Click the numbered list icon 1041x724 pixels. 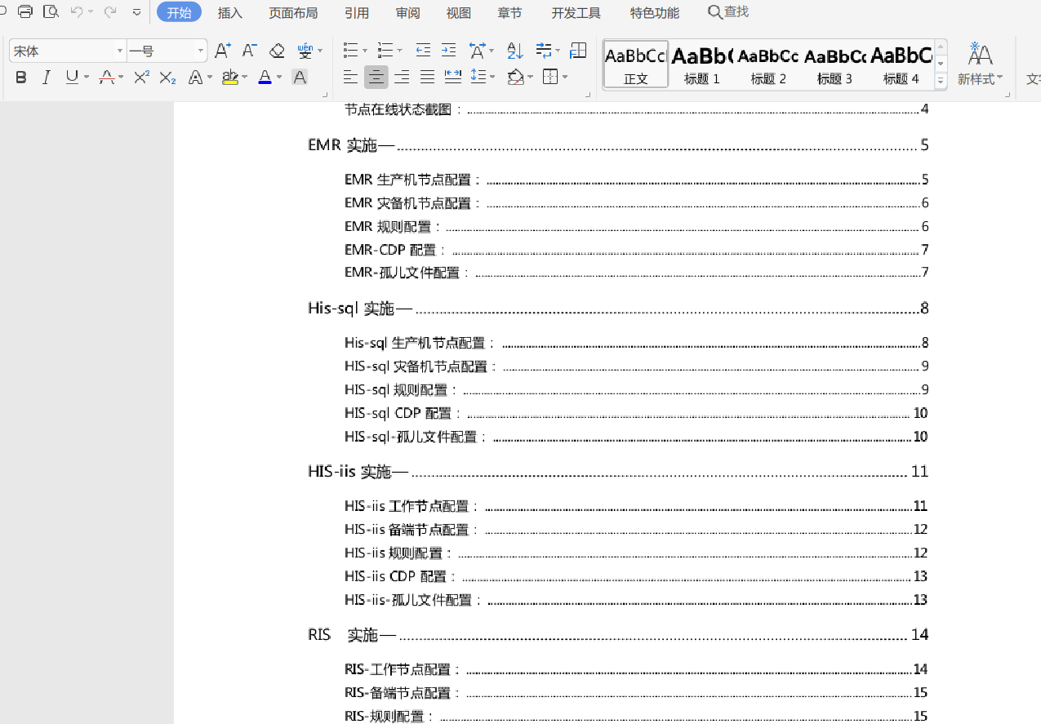coord(385,51)
